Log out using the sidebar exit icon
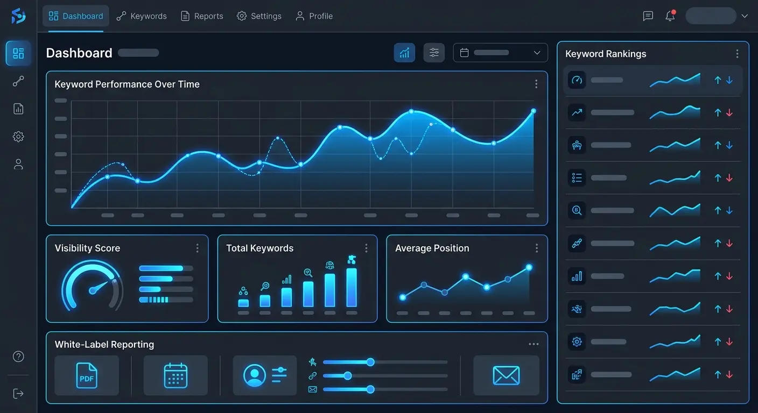Screen dimensions: 758x413 click(x=18, y=394)
